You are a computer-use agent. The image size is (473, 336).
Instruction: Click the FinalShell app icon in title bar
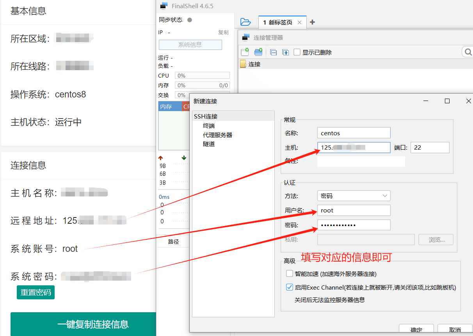click(164, 6)
